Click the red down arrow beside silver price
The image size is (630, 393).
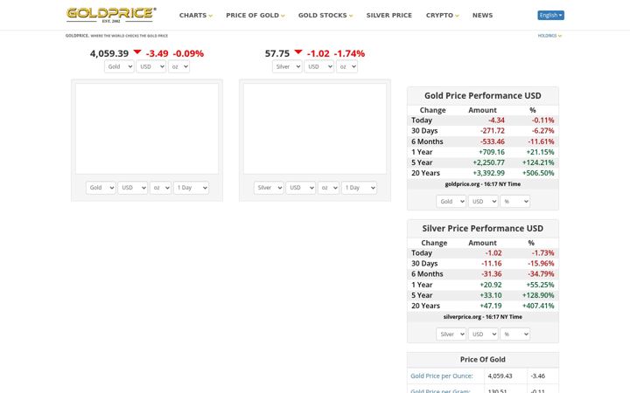coord(298,52)
